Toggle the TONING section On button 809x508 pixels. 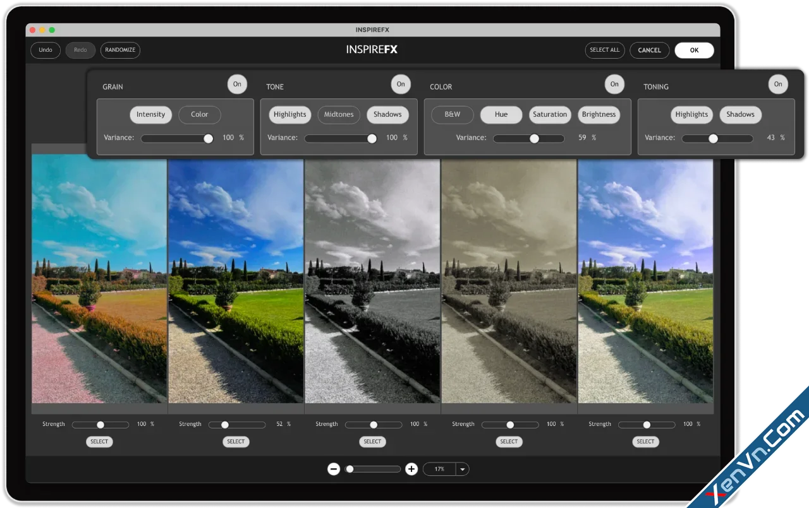(778, 84)
